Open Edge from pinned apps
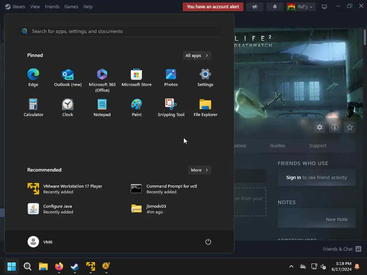This screenshot has height=275, width=367. click(x=33, y=78)
